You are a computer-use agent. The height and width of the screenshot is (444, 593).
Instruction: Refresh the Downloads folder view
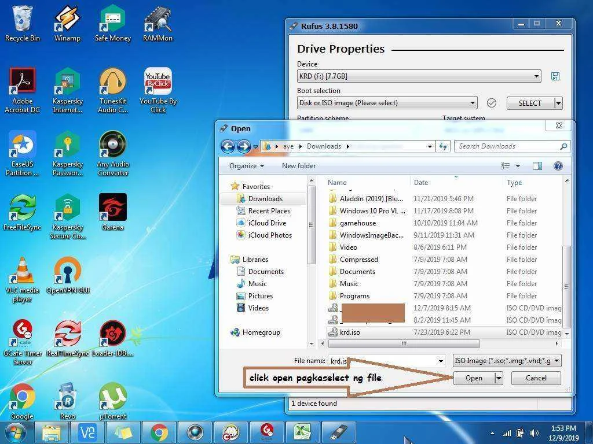(x=443, y=146)
